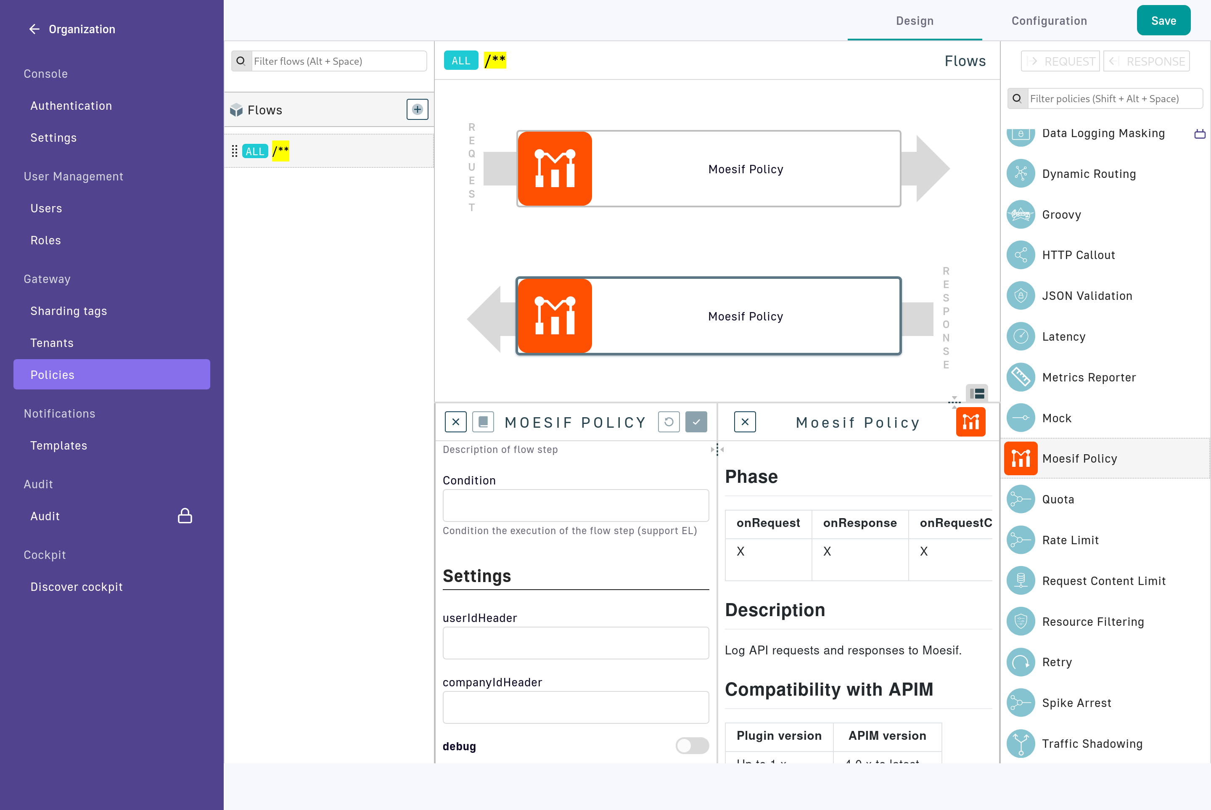This screenshot has height=810, width=1211.
Task: Click the Save button
Action: point(1163,21)
